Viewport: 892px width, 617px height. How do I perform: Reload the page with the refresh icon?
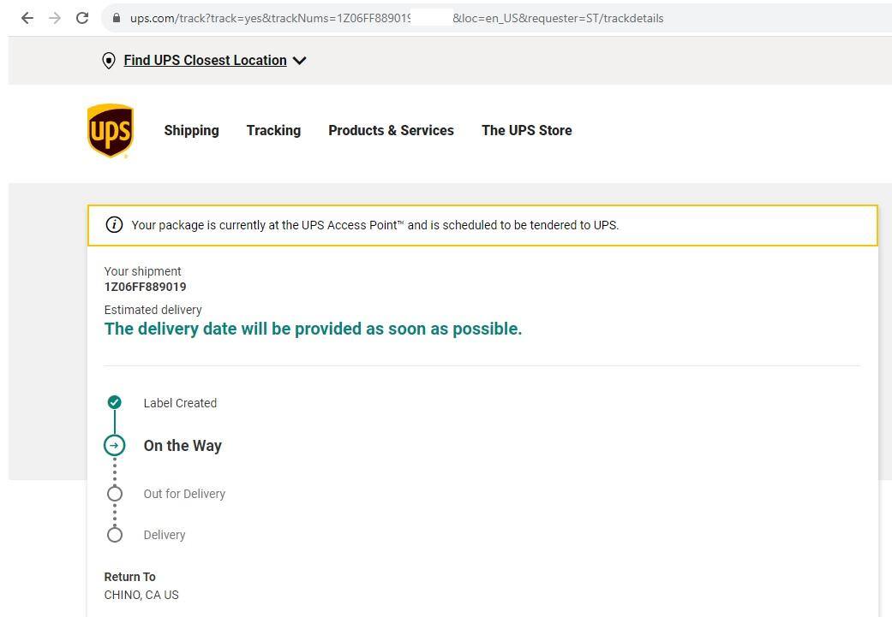pos(82,18)
